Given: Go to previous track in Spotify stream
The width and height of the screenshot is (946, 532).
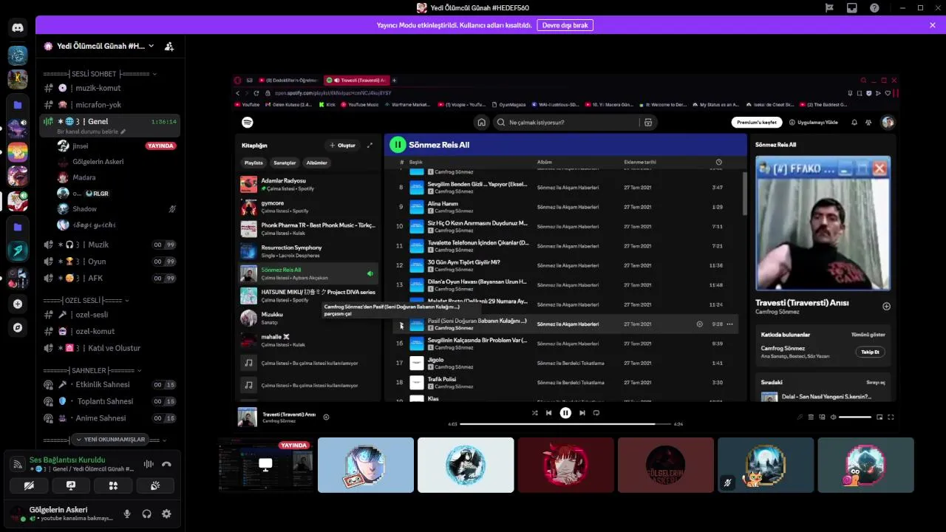Looking at the screenshot, I should (x=548, y=413).
